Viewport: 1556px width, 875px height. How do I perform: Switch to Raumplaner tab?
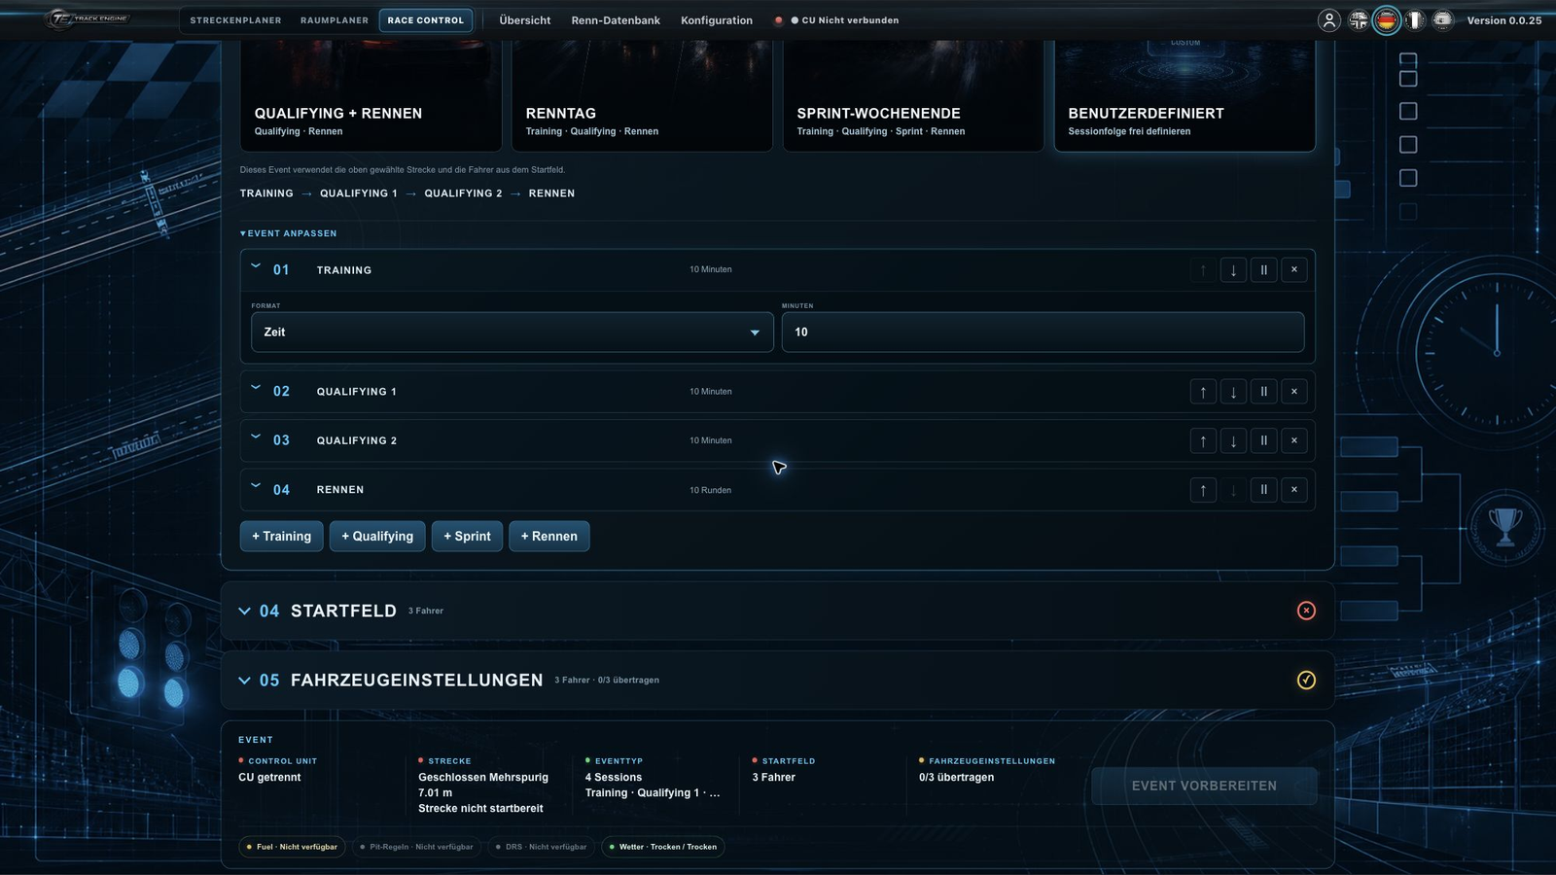335,20
